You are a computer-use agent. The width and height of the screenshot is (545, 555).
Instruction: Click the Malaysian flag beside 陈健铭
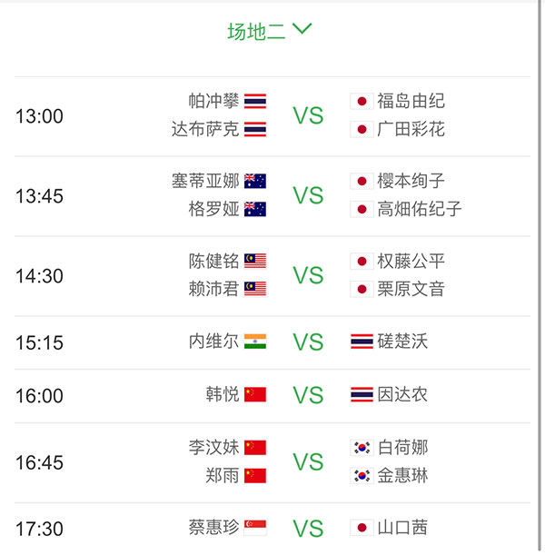click(255, 261)
